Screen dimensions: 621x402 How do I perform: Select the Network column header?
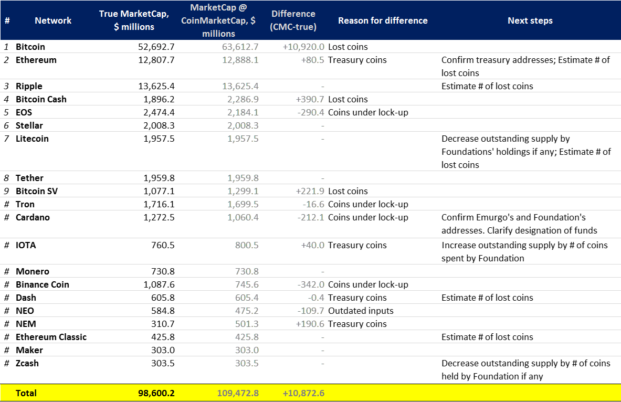[52, 20]
